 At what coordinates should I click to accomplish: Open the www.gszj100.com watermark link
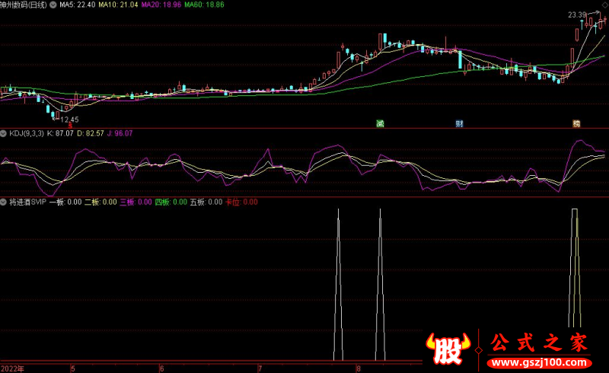pyautogui.click(x=539, y=359)
